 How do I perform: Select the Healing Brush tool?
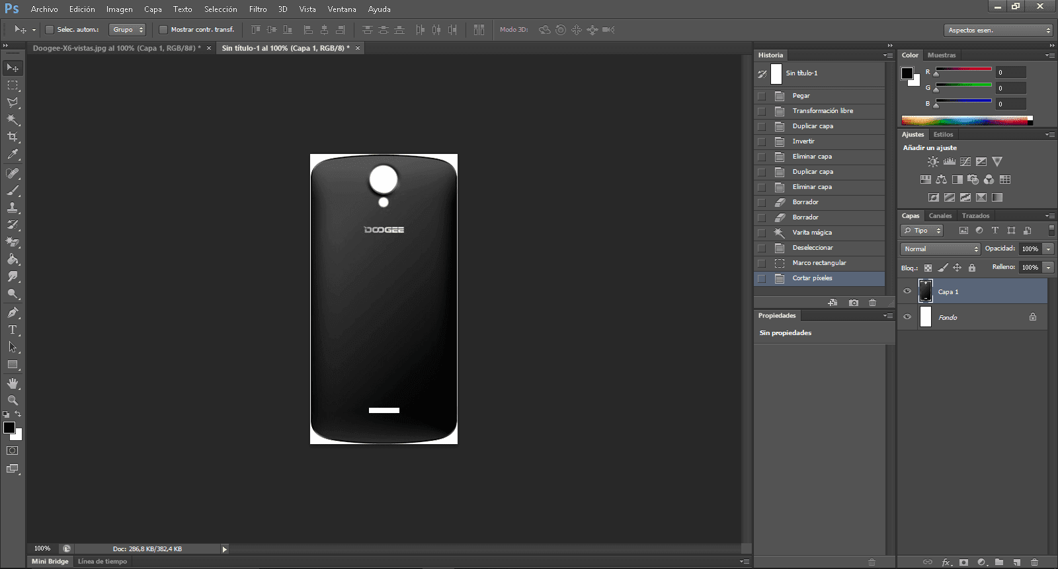13,173
